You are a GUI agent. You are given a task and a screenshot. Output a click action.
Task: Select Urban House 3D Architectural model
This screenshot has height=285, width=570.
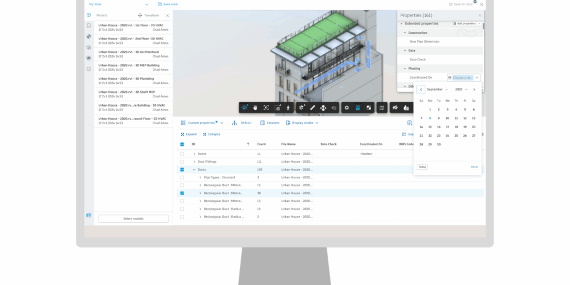133,54
